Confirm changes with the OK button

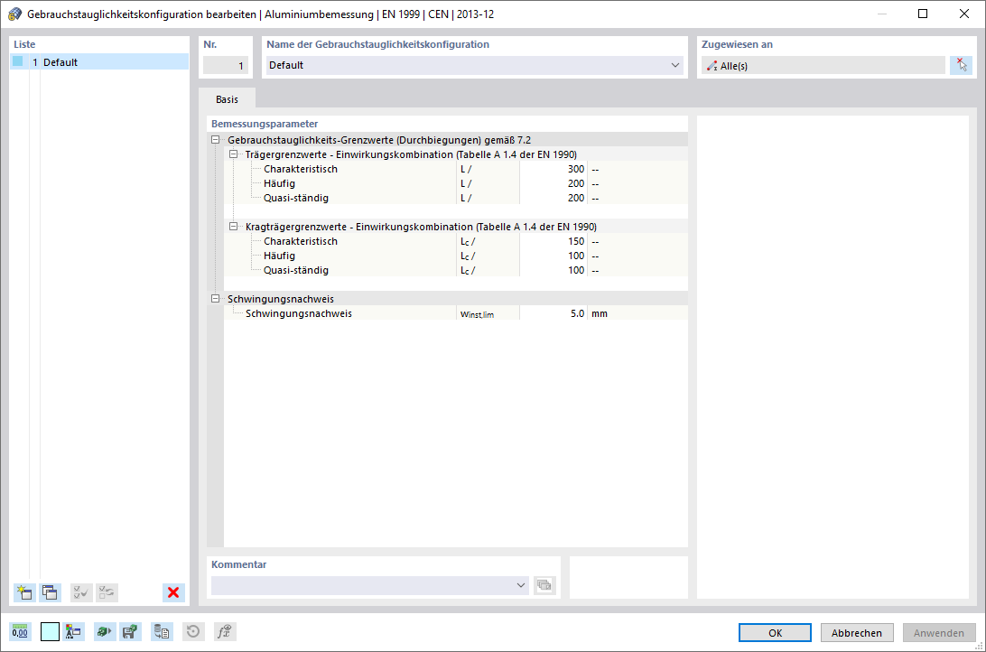pyautogui.click(x=774, y=632)
